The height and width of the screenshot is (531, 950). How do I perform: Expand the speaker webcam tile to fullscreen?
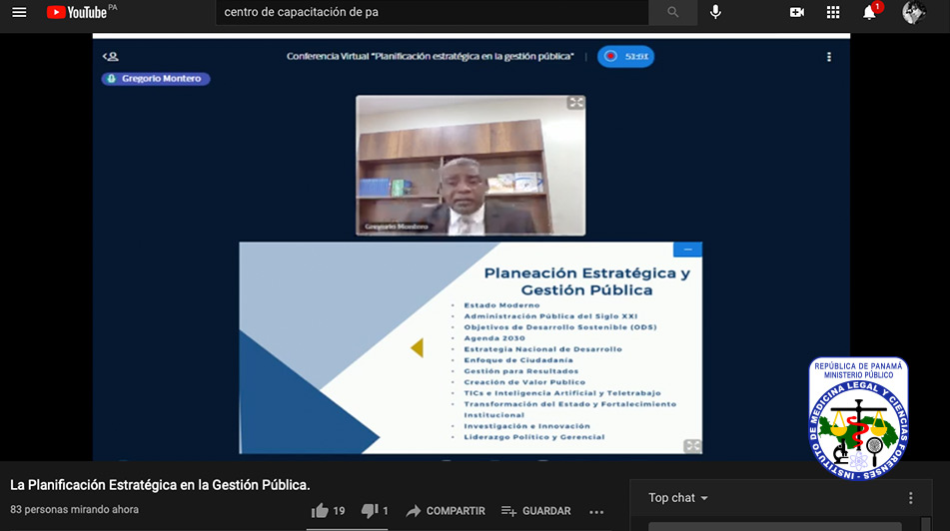click(x=575, y=103)
